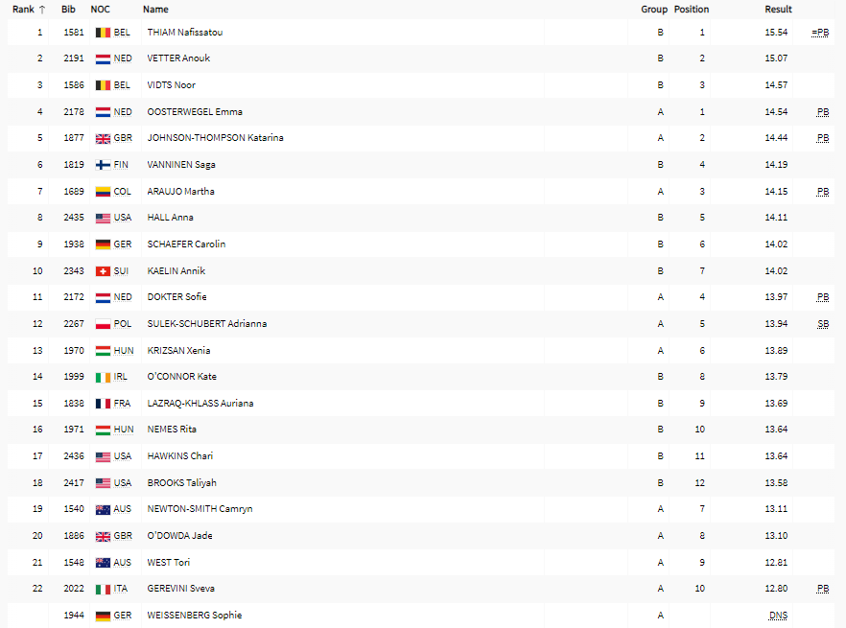Image resolution: width=846 pixels, height=628 pixels.
Task: Click Italy flag for GEREVINI Sveva
Action: coord(103,590)
